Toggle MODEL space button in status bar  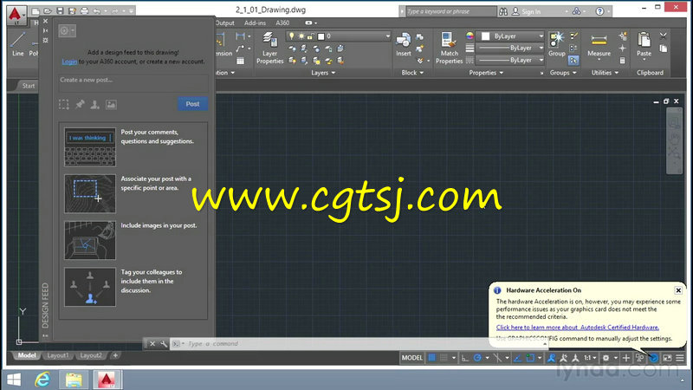pyautogui.click(x=412, y=358)
